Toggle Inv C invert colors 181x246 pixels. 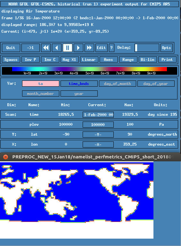pos(50,60)
